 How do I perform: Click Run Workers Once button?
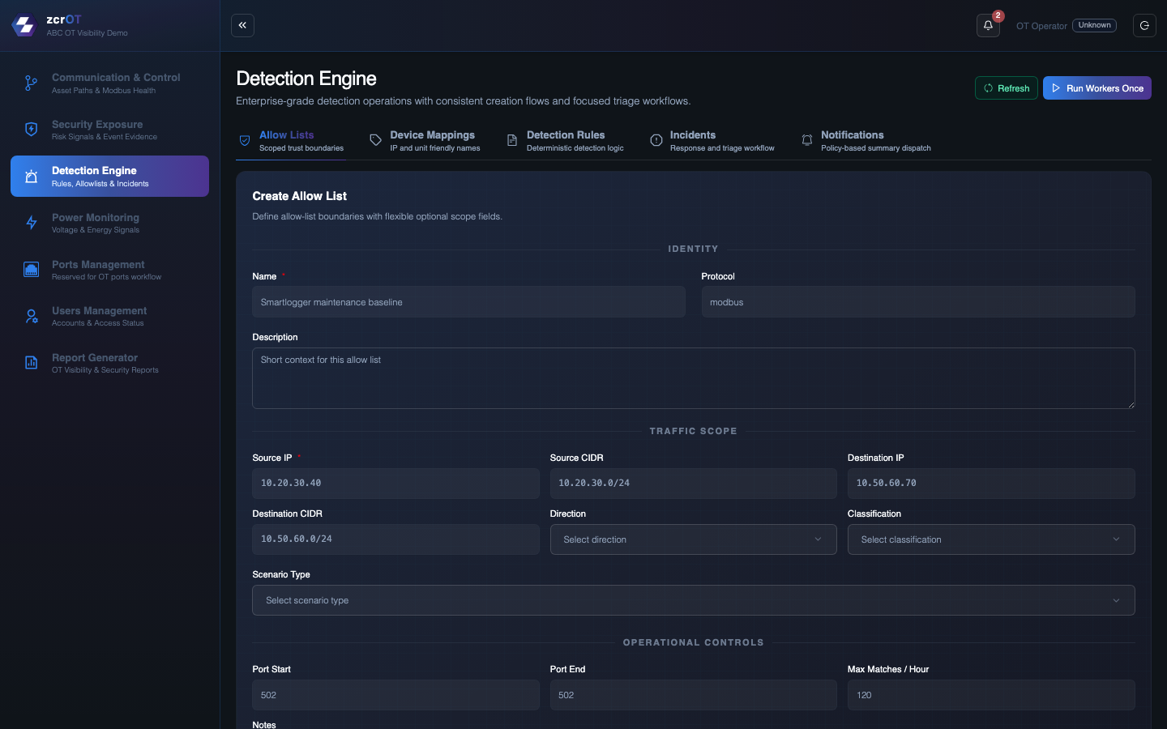(x=1097, y=88)
